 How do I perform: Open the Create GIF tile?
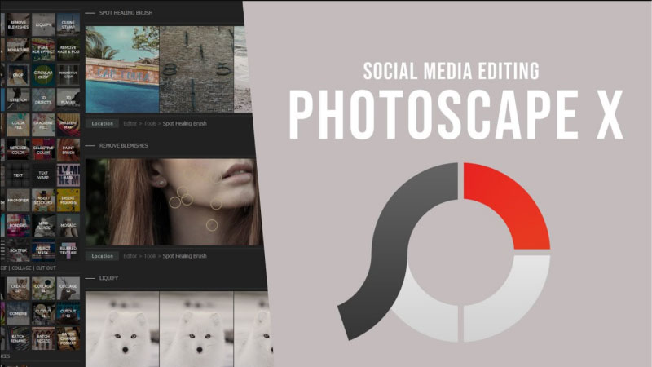pyautogui.click(x=18, y=289)
